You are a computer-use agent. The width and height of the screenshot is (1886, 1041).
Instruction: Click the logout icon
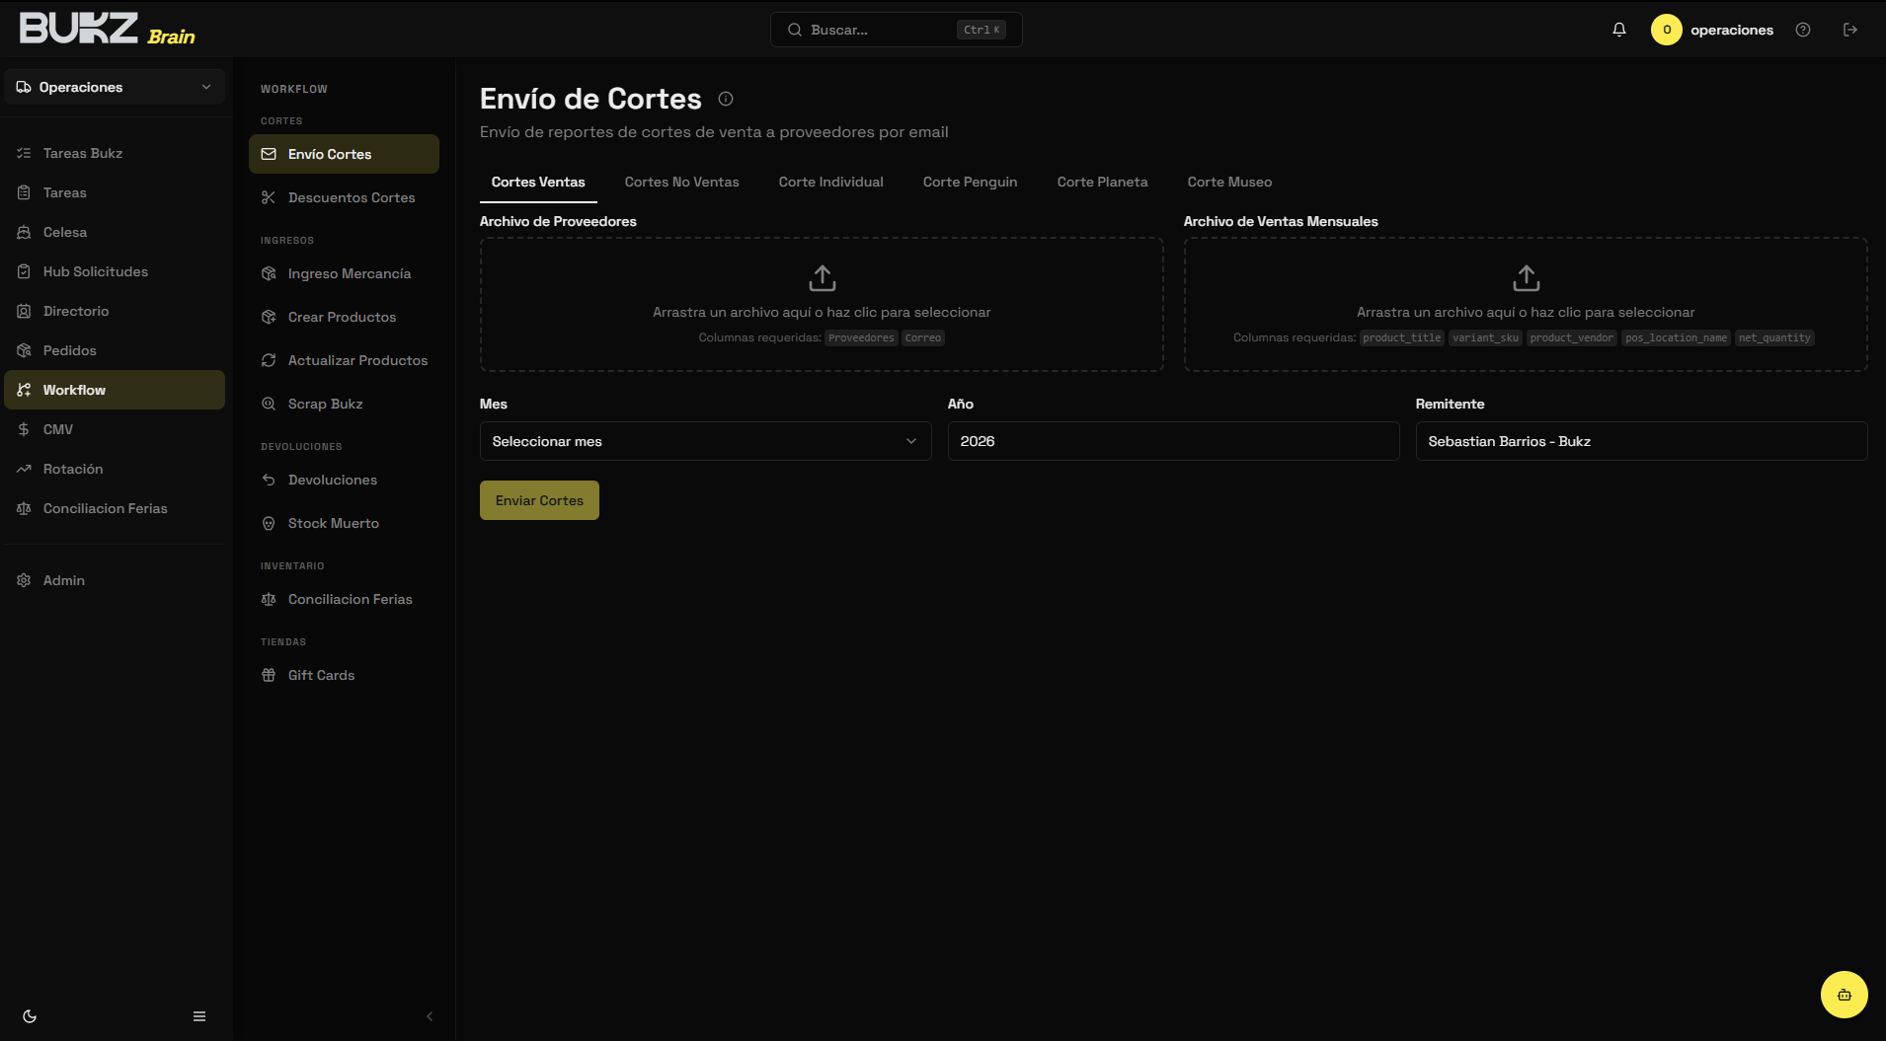tap(1850, 30)
